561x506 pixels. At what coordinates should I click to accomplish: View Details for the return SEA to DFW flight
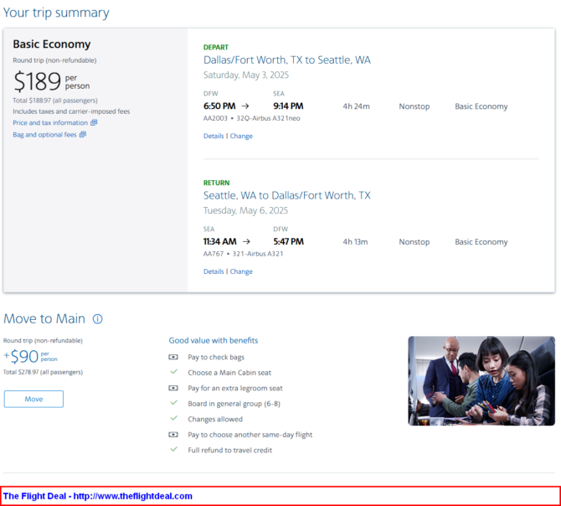point(214,271)
